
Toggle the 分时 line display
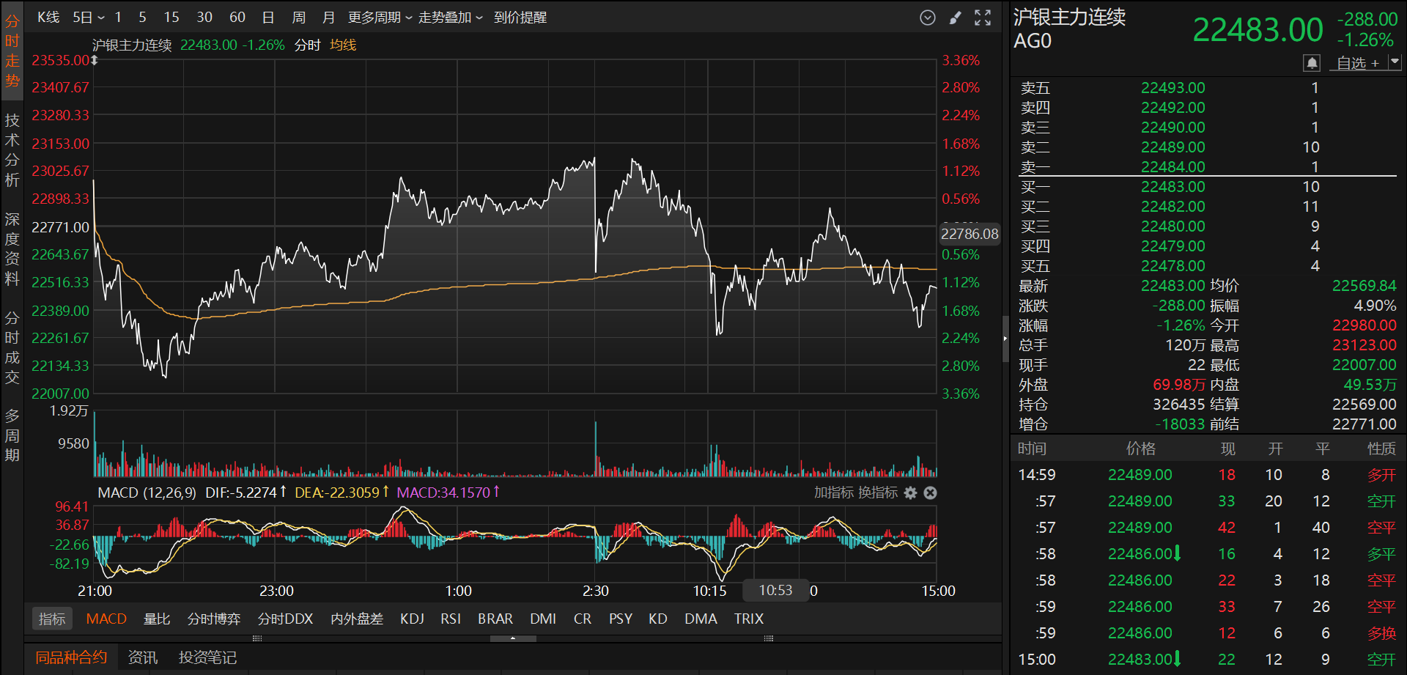click(x=307, y=45)
